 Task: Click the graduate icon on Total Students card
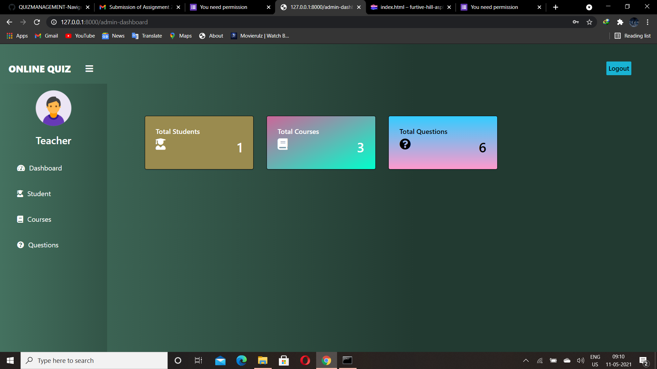click(x=161, y=144)
